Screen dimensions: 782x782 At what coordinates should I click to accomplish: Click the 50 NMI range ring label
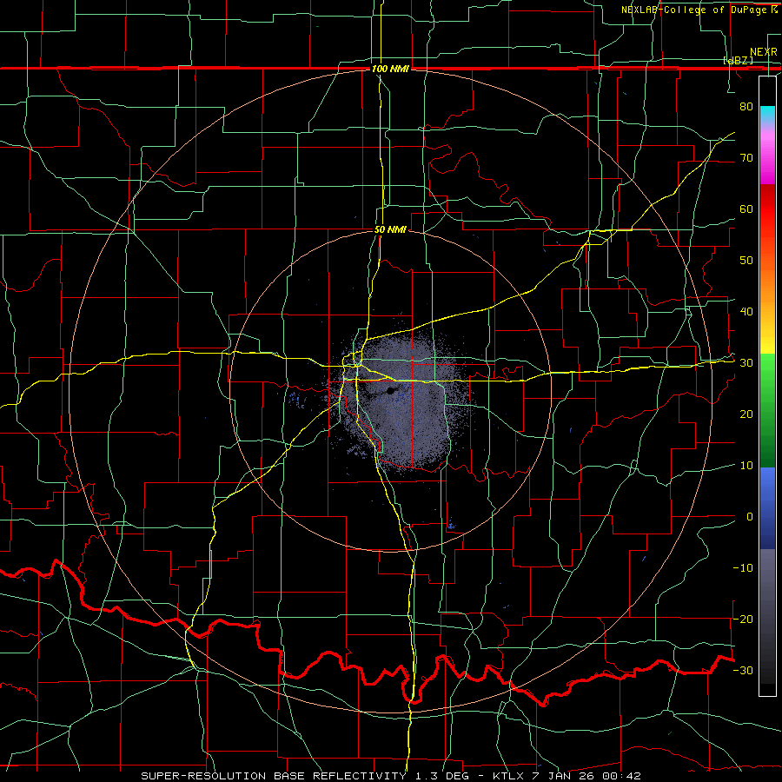click(x=390, y=229)
